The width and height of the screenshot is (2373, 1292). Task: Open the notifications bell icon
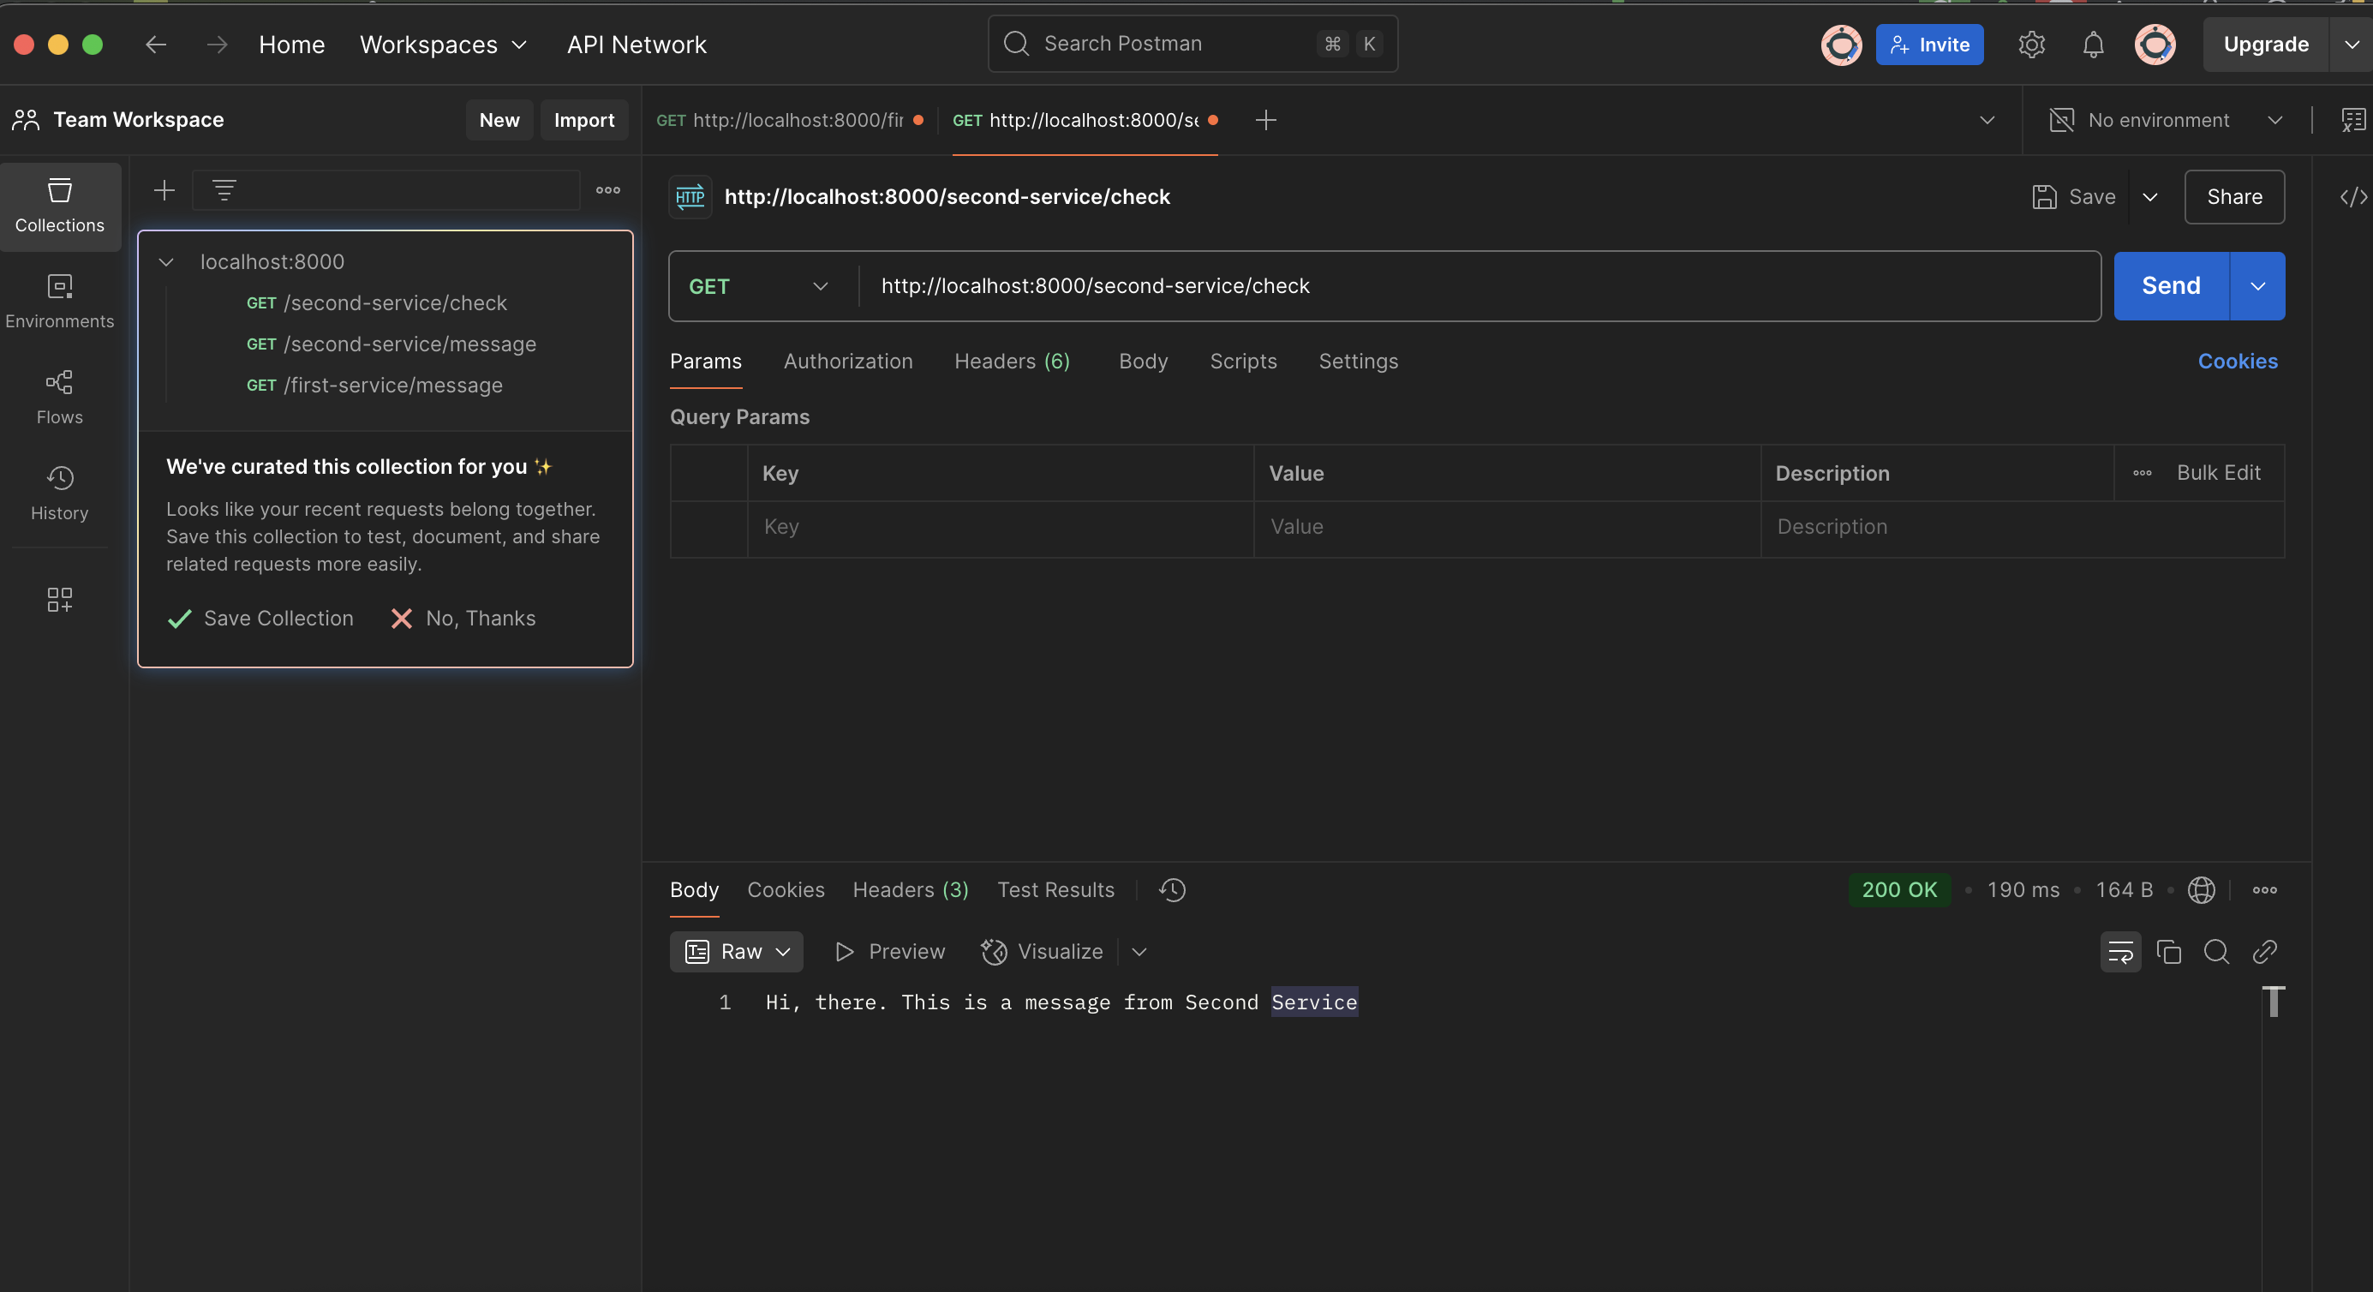coord(2093,45)
